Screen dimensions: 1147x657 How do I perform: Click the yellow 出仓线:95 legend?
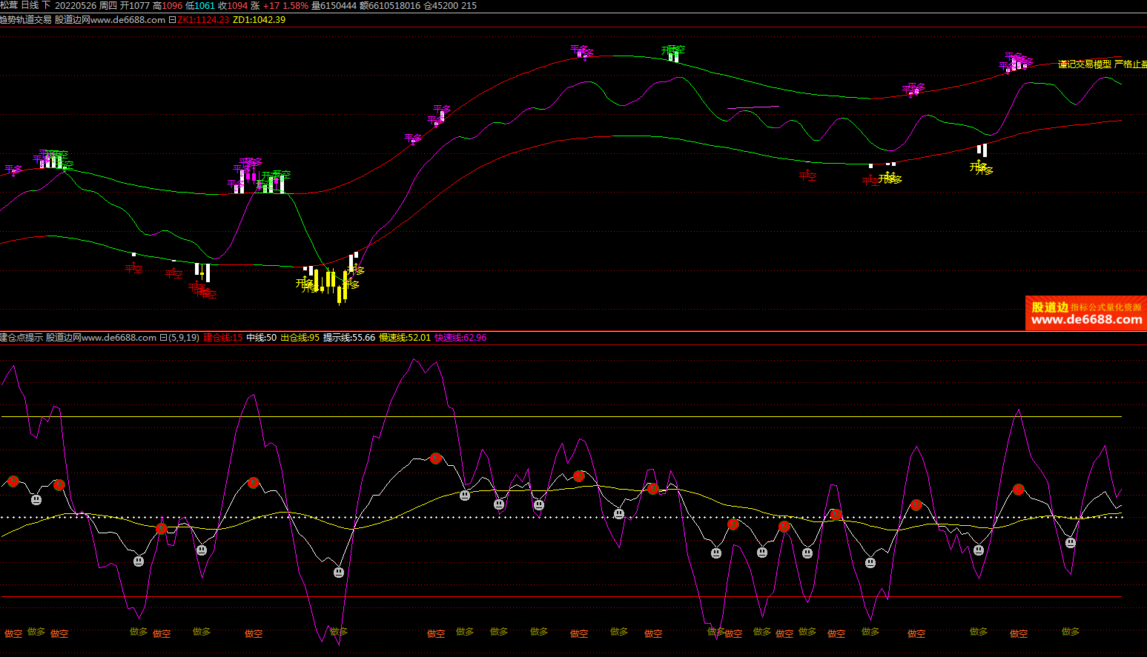[x=300, y=338]
